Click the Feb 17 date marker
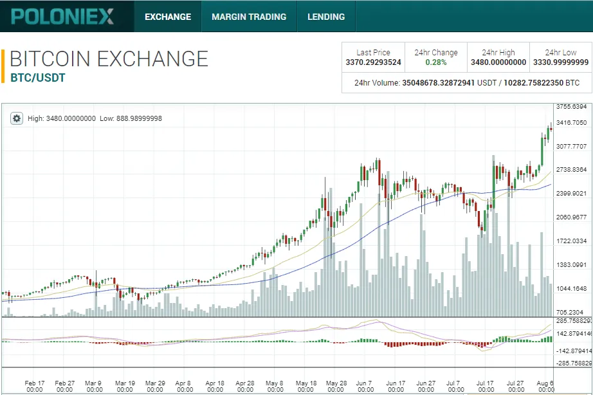593x395 pixels. click(35, 386)
